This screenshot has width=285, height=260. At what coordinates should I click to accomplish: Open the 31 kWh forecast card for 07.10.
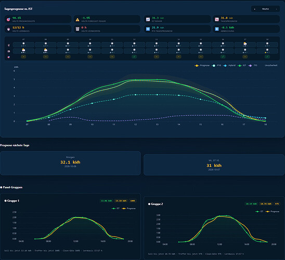pyautogui.click(x=214, y=165)
